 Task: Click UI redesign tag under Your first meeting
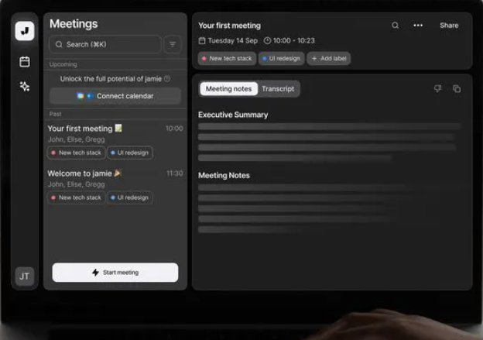[x=130, y=153]
